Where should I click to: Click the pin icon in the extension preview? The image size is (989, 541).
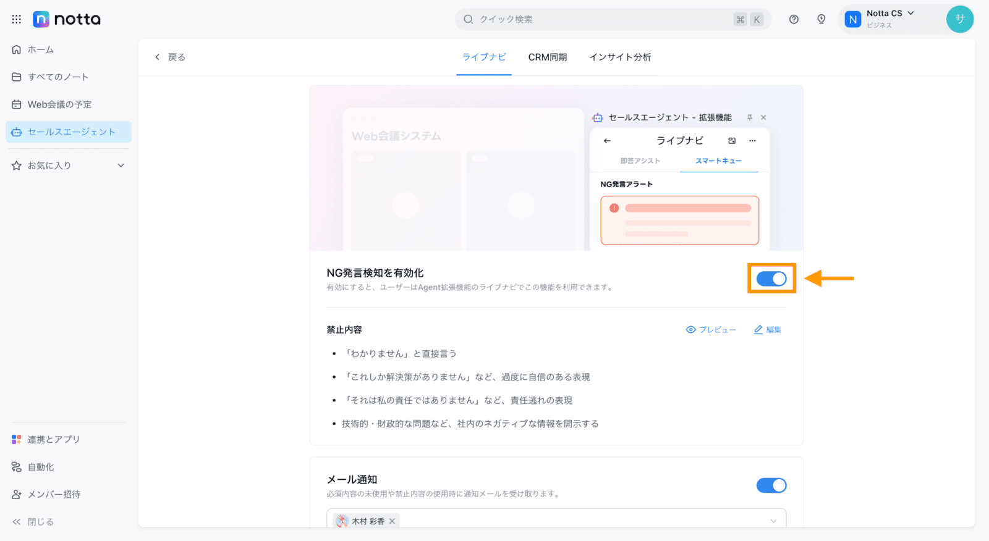click(750, 117)
